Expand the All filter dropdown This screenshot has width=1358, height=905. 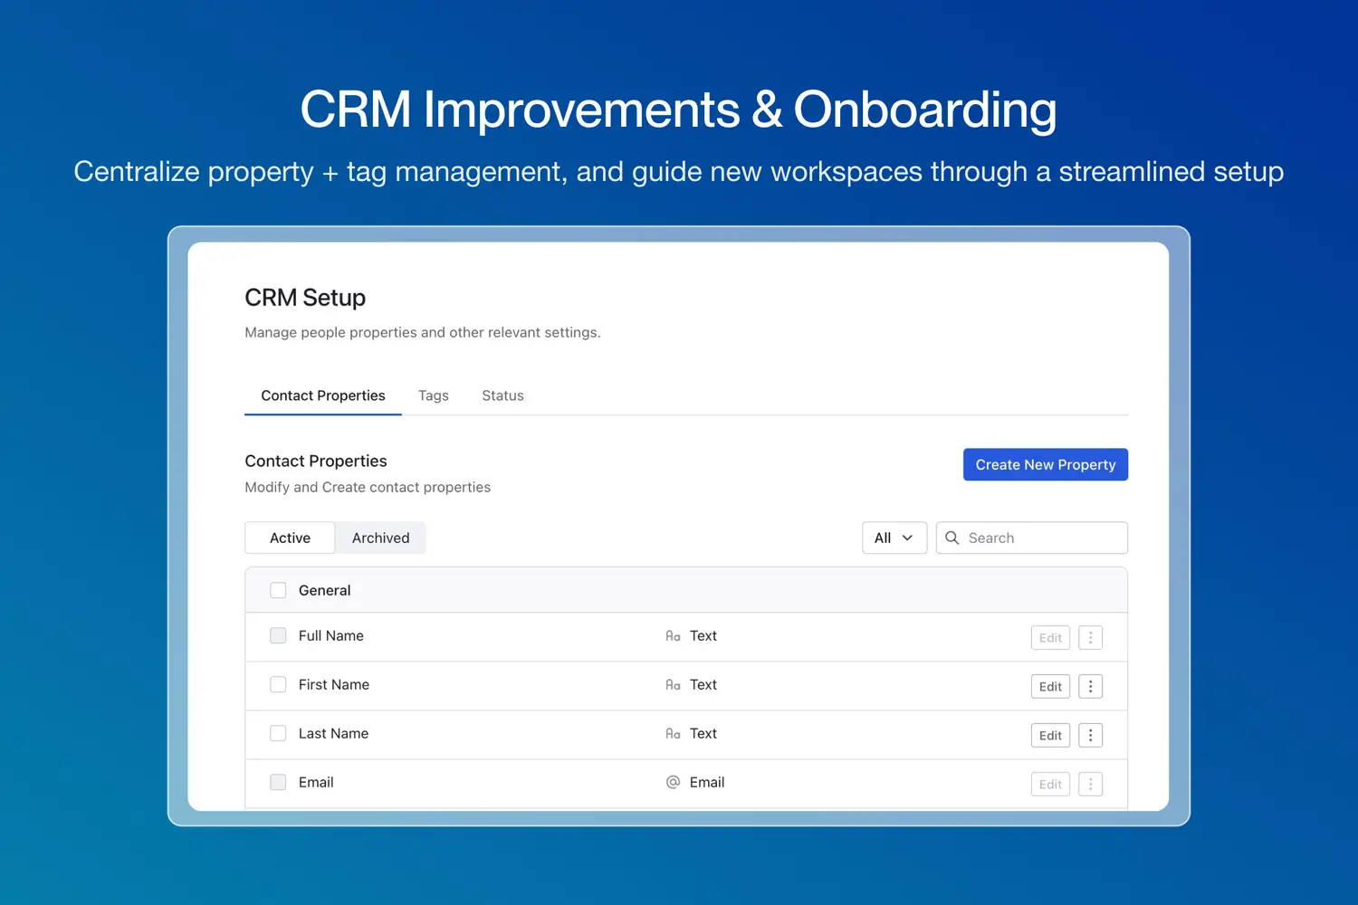[x=894, y=538]
